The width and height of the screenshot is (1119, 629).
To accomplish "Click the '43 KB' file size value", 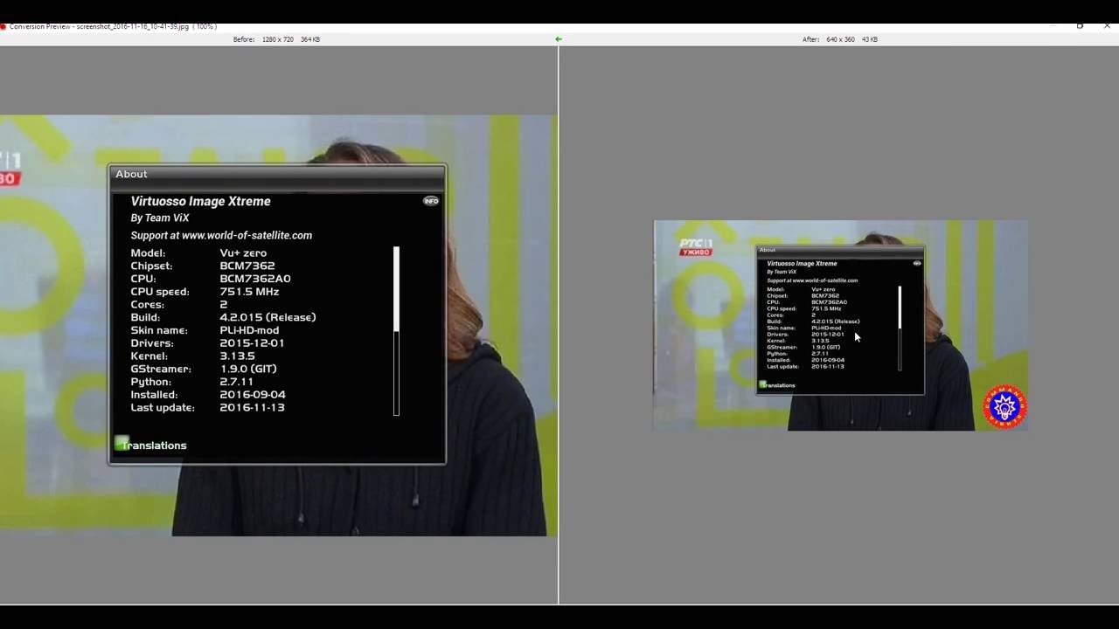I will click(869, 39).
